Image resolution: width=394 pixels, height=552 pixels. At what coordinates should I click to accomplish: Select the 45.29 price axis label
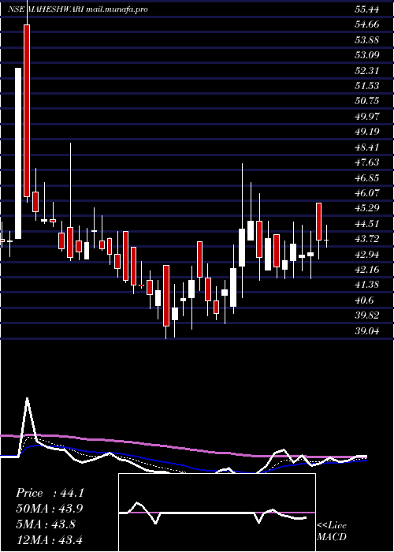tap(367, 208)
